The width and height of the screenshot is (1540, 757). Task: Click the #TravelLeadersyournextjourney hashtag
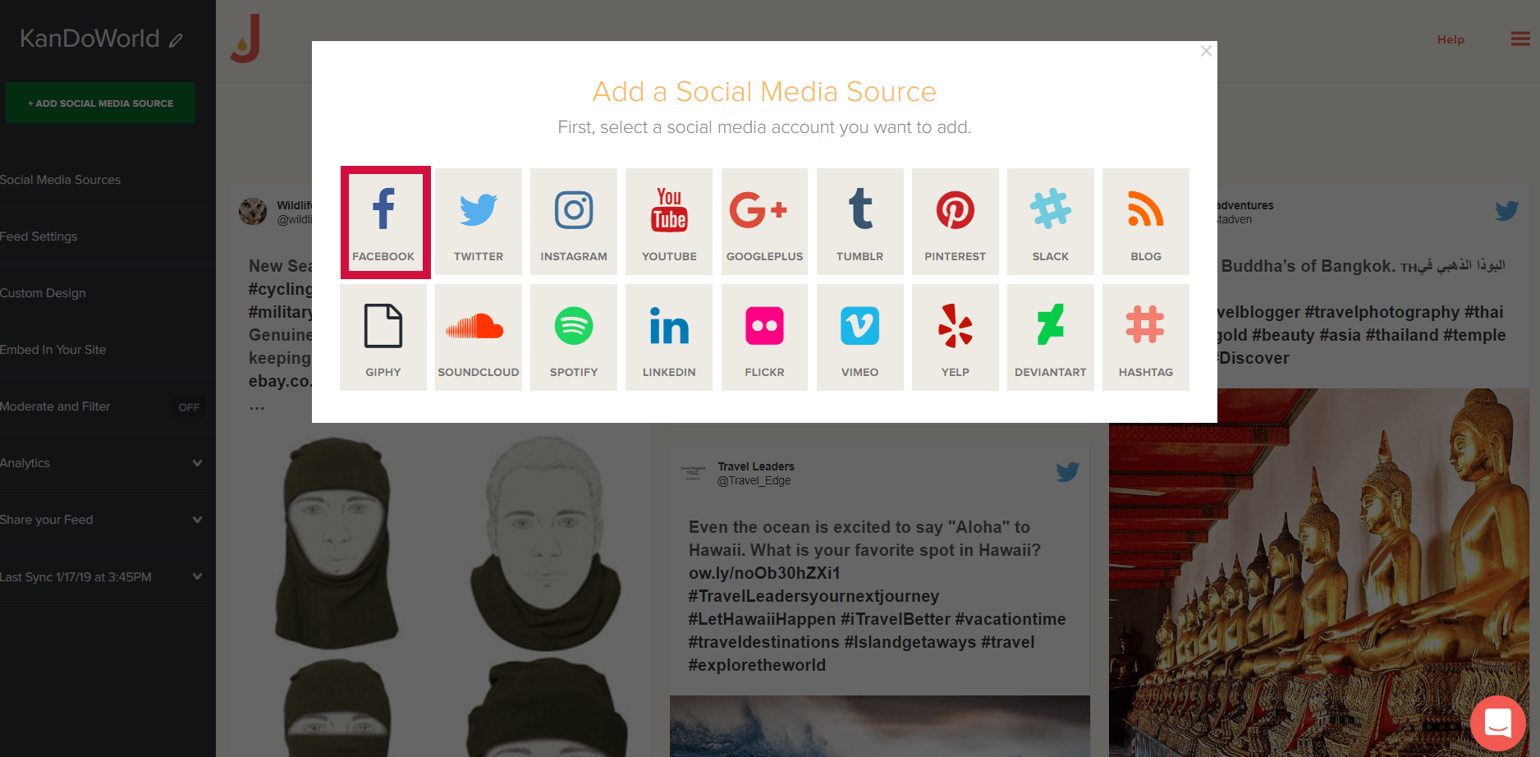pyautogui.click(x=814, y=596)
